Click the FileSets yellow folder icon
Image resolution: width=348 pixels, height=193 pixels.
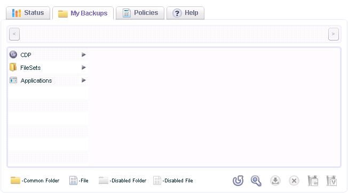click(13, 67)
